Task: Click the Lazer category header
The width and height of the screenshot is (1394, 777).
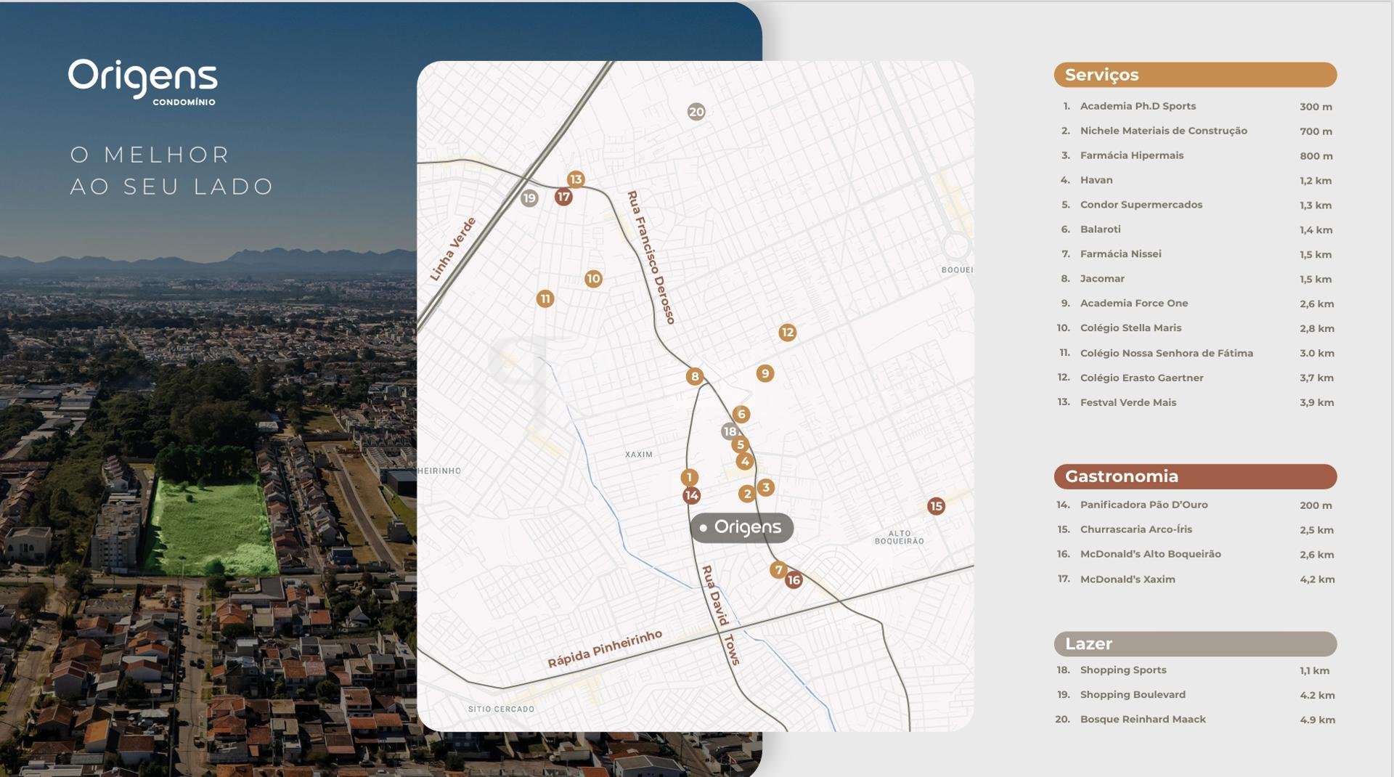Action: (1194, 644)
